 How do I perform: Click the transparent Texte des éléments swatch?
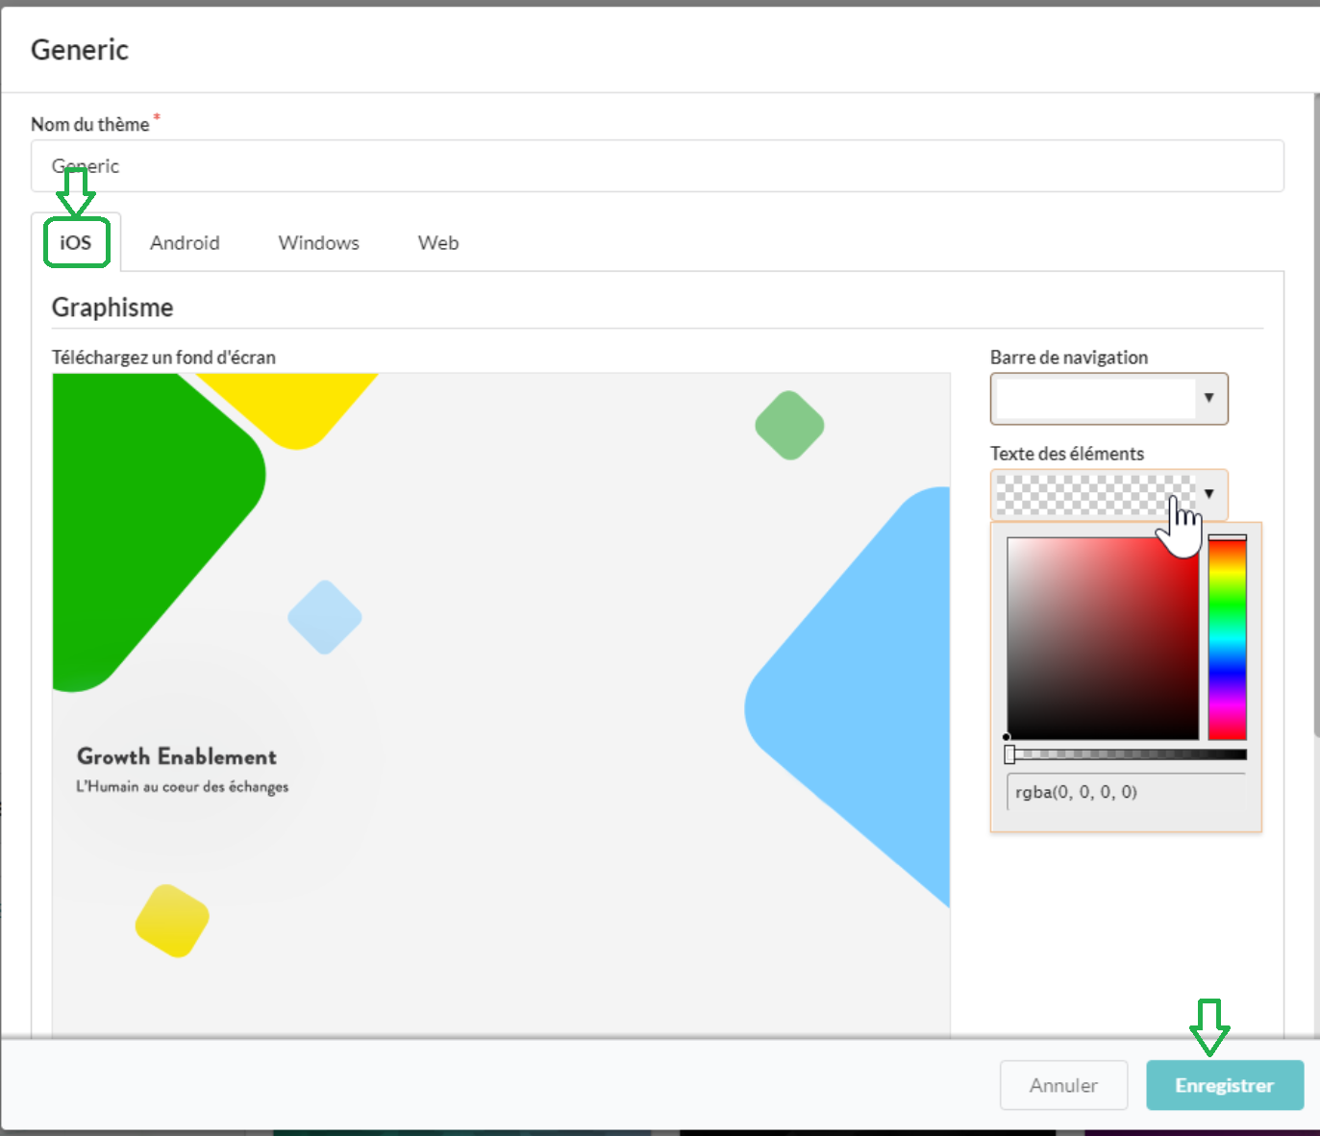(x=1096, y=494)
